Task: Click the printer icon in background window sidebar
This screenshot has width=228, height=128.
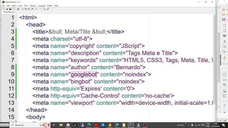Action: pyautogui.click(x=224, y=36)
